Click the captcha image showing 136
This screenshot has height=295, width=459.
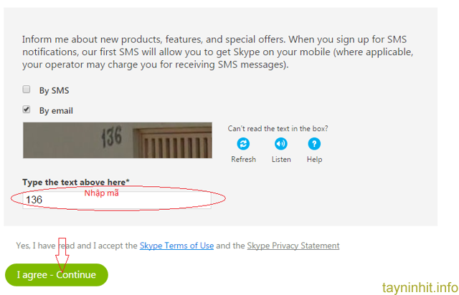pos(117,140)
